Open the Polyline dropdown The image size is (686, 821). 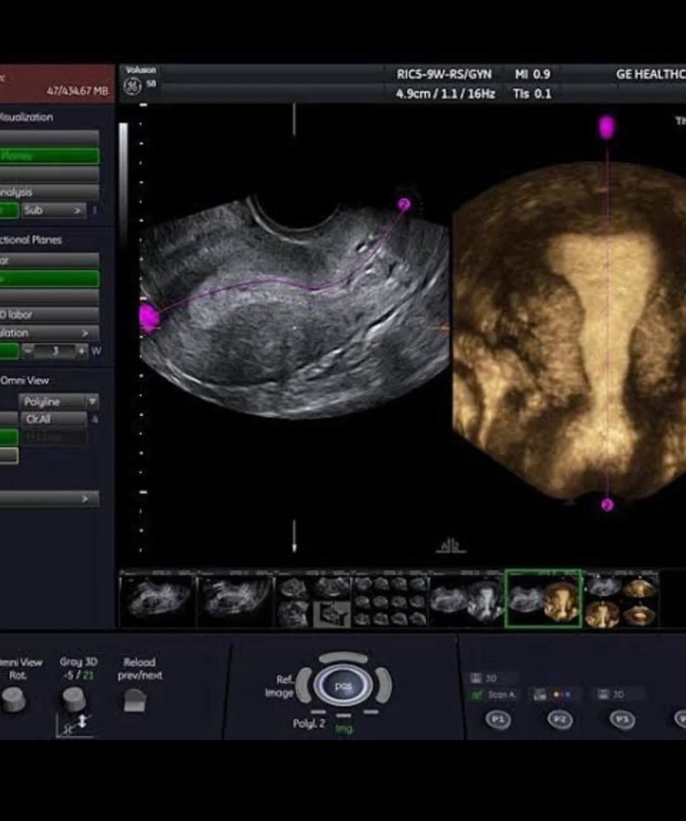click(x=59, y=402)
